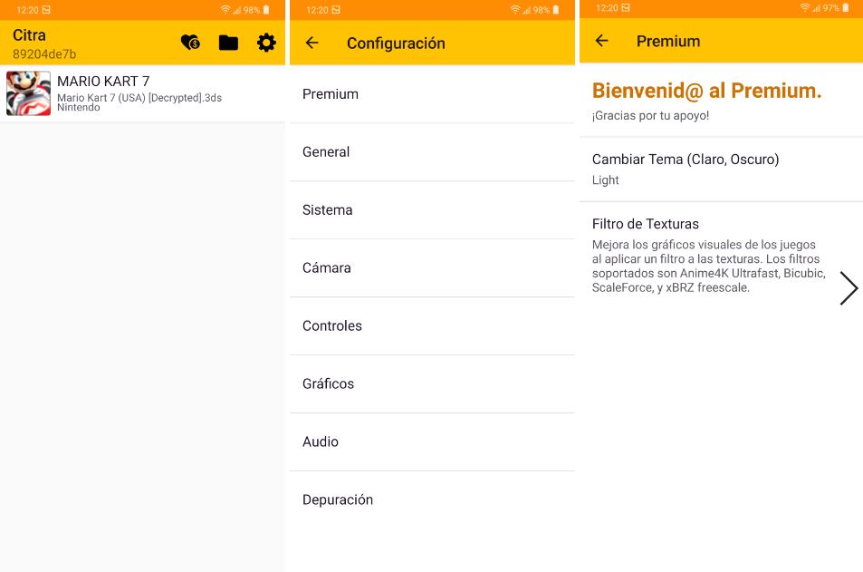Click the Premium screen title in header

[x=668, y=41]
